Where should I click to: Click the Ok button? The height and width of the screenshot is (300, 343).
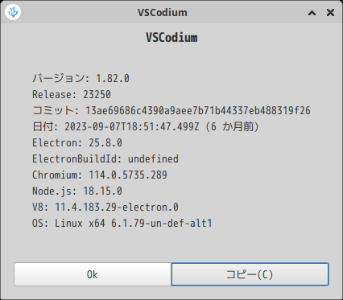[93, 274]
